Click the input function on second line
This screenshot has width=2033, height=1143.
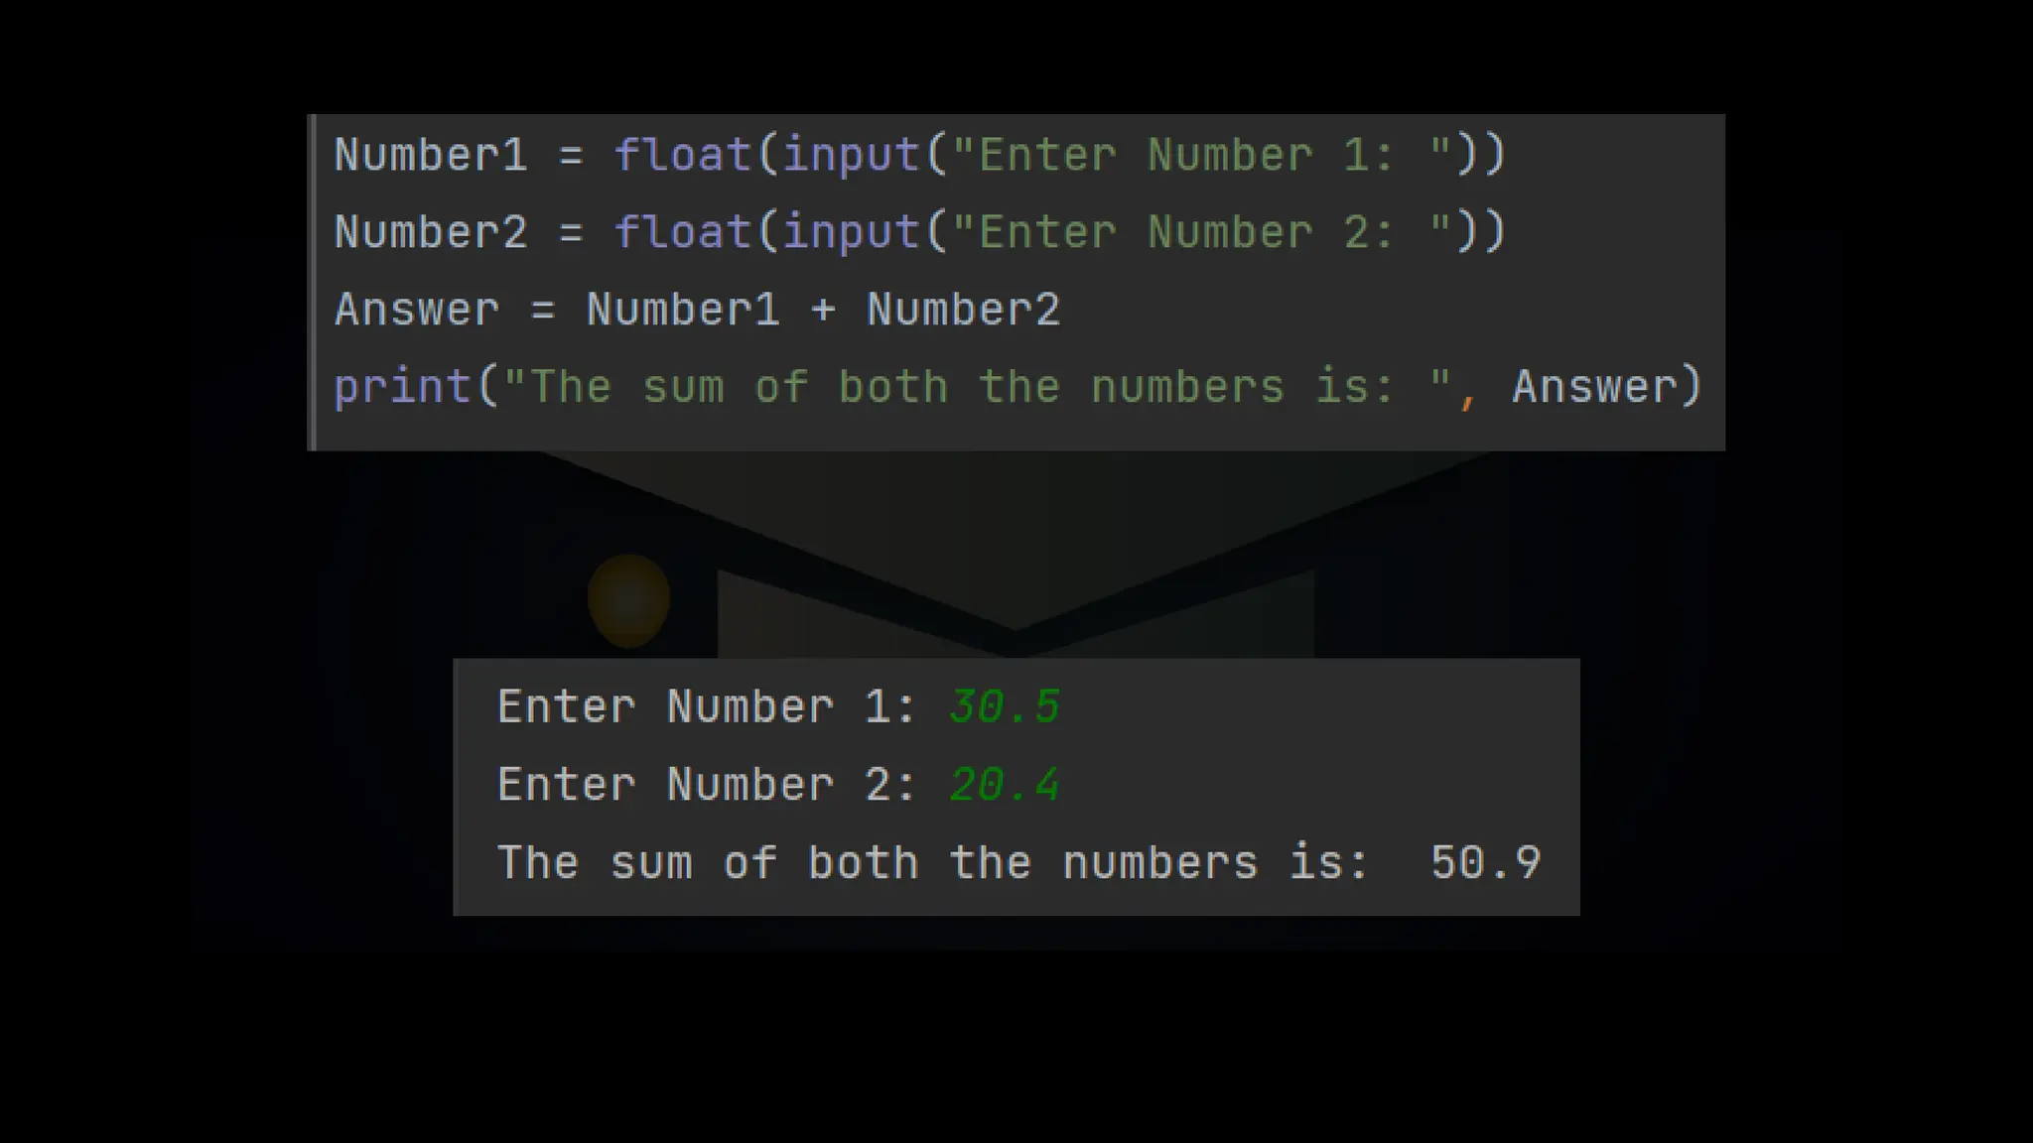coord(852,233)
